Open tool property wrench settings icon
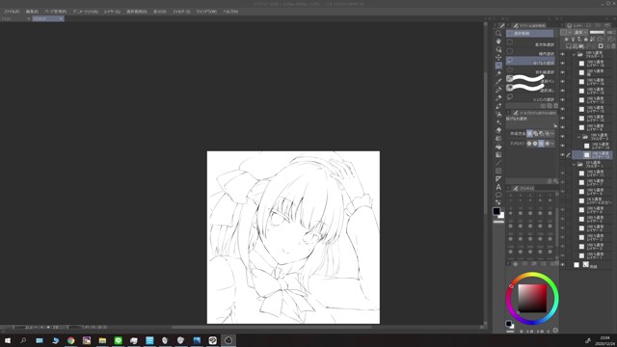617x347 pixels. coord(555,181)
